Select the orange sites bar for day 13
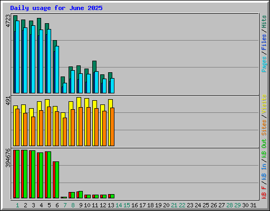This screenshot has height=211, width=270. click(x=112, y=127)
